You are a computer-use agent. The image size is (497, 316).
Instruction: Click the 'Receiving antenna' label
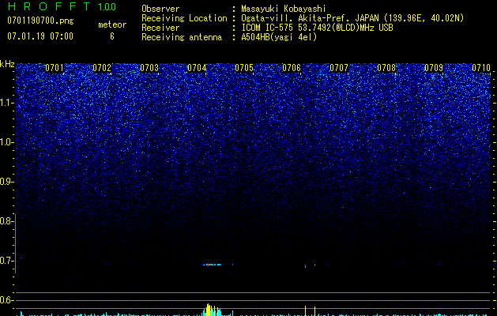(182, 37)
